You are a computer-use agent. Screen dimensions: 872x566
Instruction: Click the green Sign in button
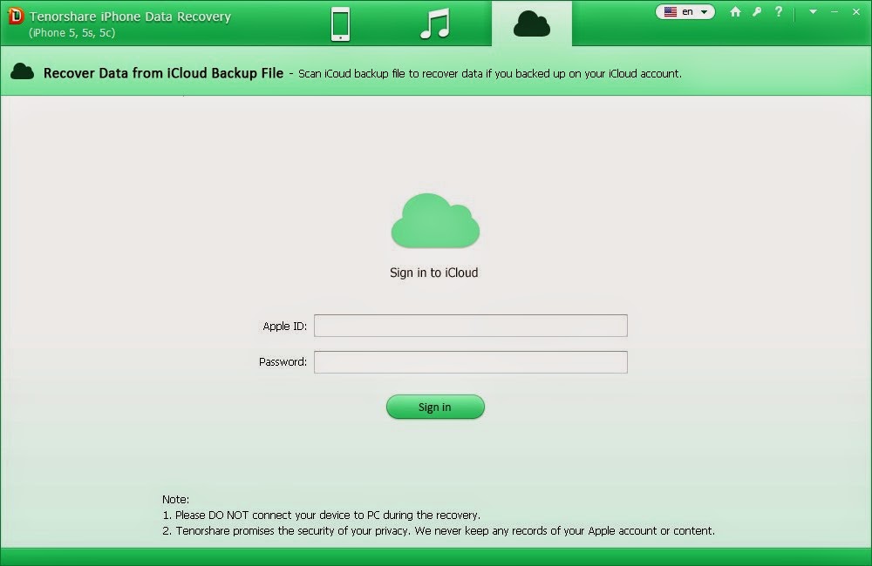(435, 408)
